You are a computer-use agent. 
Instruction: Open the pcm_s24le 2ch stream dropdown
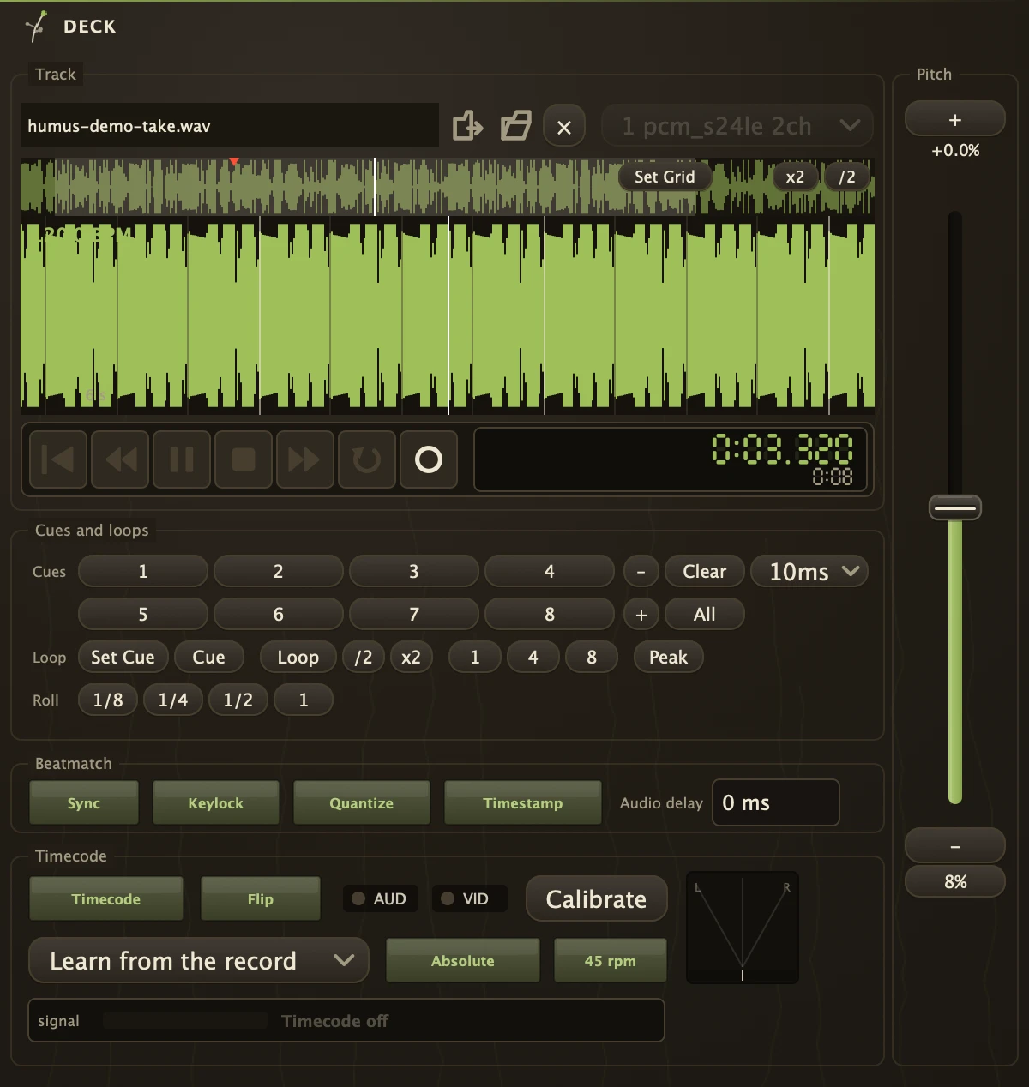[x=737, y=127]
